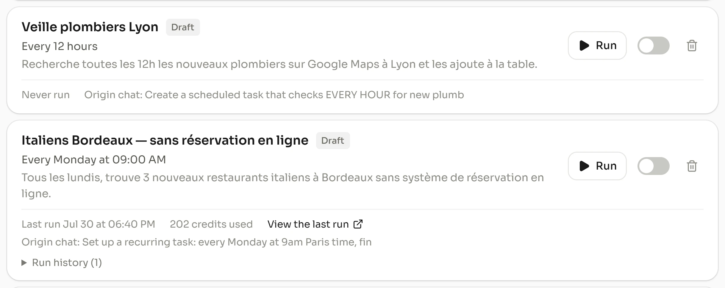Run the Veille plombiers Lyon task
Image resolution: width=725 pixels, height=288 pixels.
pos(597,46)
